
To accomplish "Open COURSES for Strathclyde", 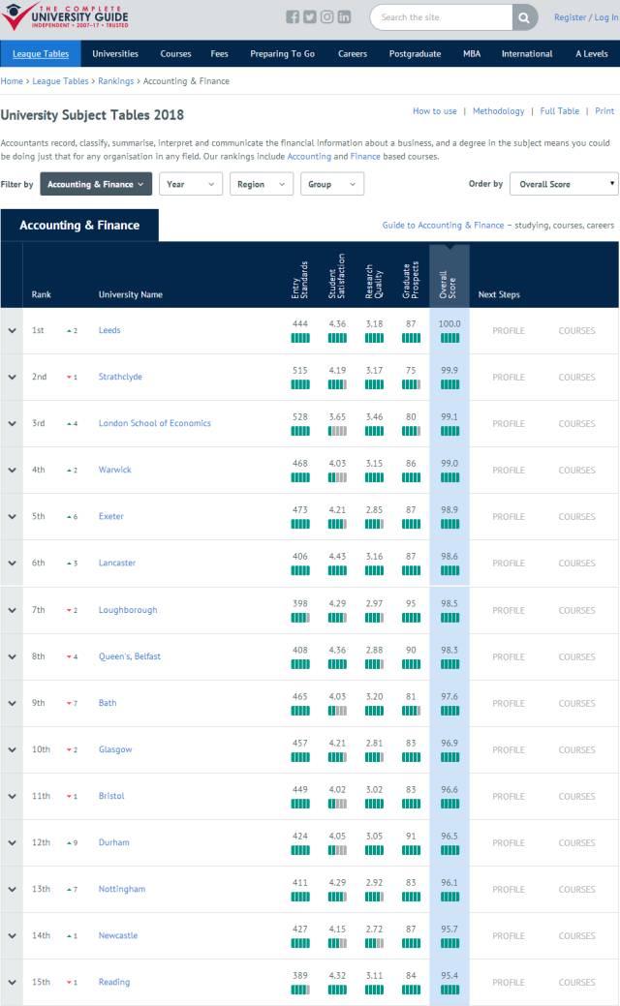I will tap(576, 378).
